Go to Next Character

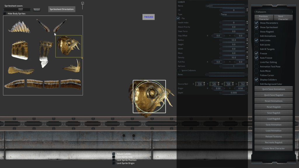[x=283, y=18]
